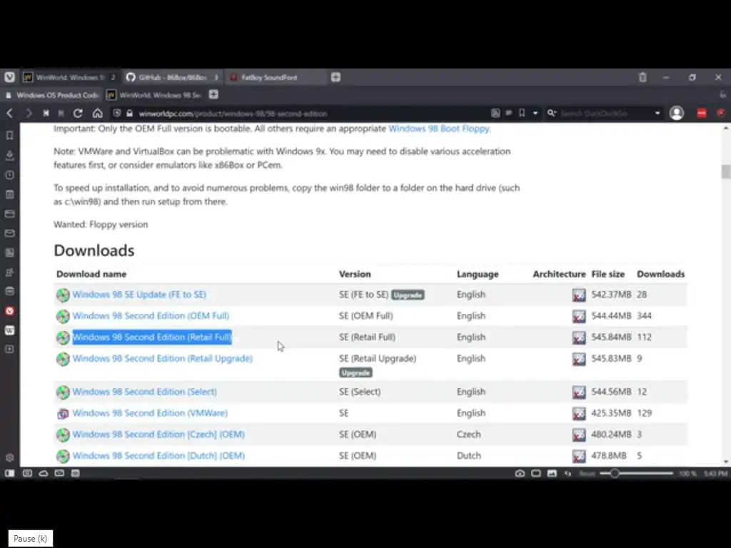Open Windows 98 Second Edition [Dutch] (OEM)
The width and height of the screenshot is (731, 548).
point(158,456)
